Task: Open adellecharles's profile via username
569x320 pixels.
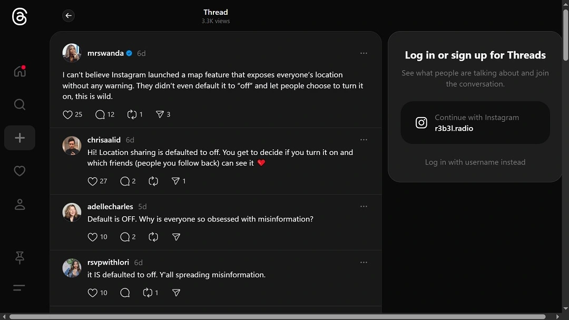Action: click(x=110, y=206)
